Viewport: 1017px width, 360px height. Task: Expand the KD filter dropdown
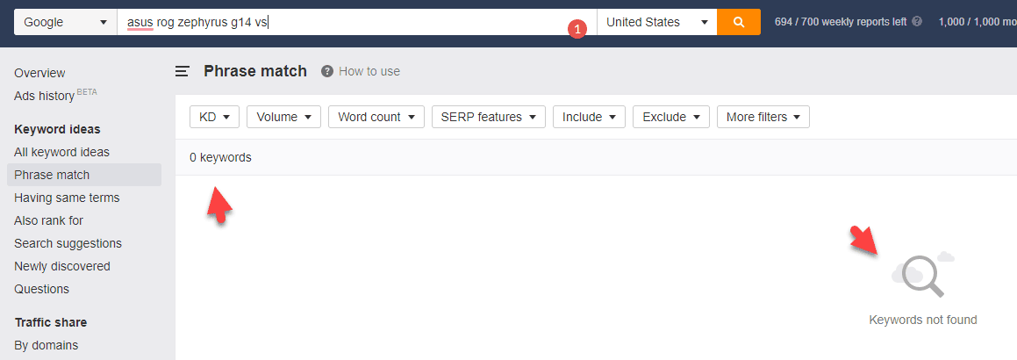215,118
